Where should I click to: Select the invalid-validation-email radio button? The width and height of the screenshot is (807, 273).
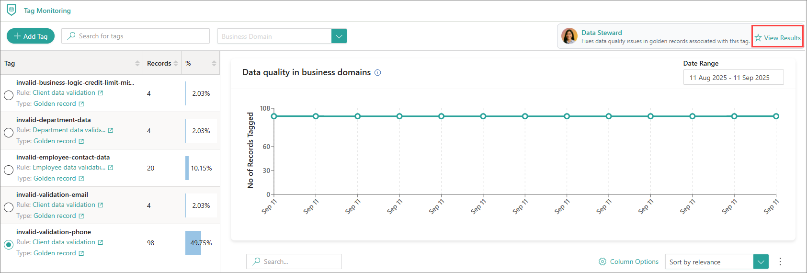click(x=9, y=207)
